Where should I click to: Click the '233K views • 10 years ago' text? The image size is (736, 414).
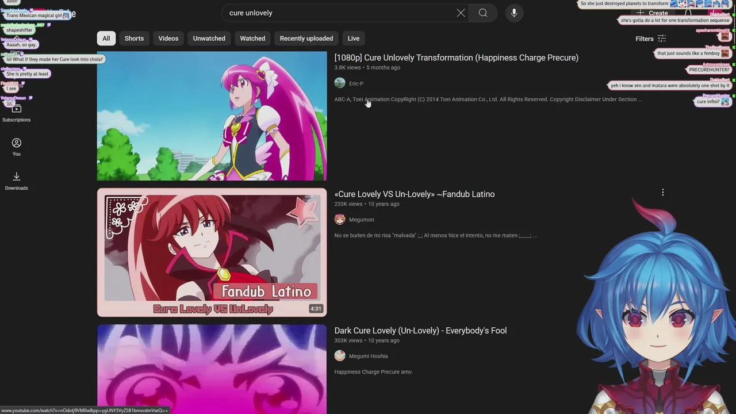367,204
